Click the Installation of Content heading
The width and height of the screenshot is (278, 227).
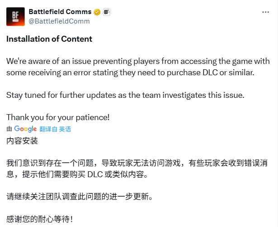tap(49, 39)
